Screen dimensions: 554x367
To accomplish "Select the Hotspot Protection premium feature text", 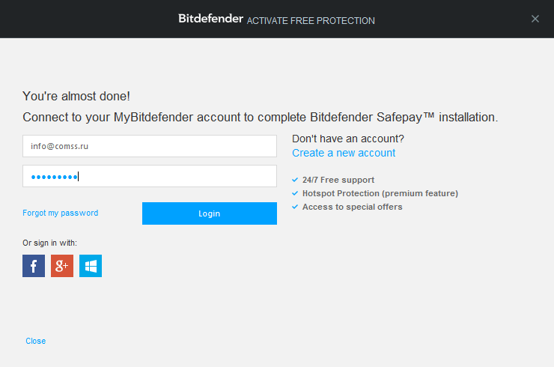I will (x=380, y=193).
